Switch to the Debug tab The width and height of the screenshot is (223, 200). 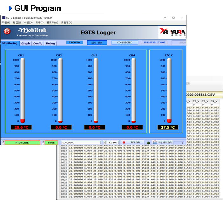point(50,43)
